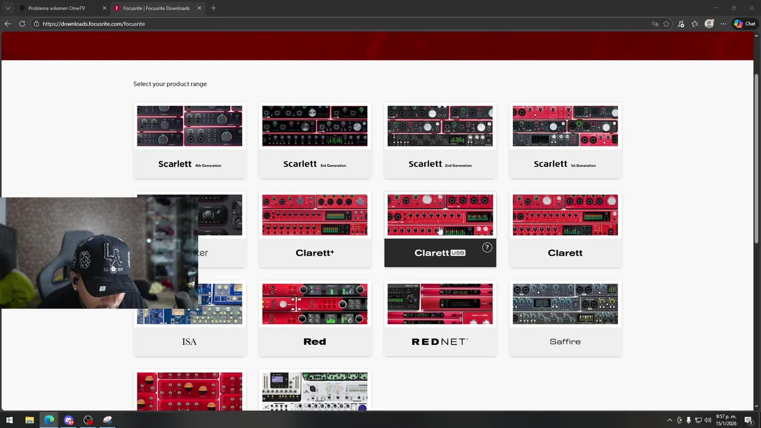Close the Problema volumen OmeTV tab
The height and width of the screenshot is (428, 761).
pyautogui.click(x=105, y=8)
